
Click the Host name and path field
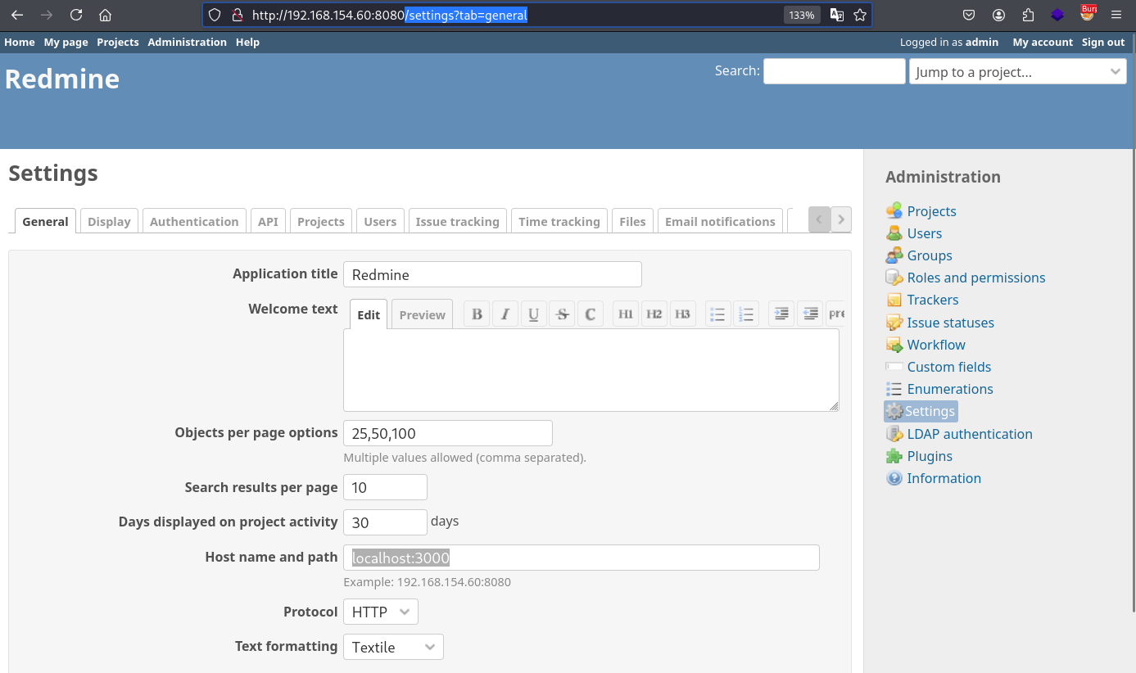[582, 558]
